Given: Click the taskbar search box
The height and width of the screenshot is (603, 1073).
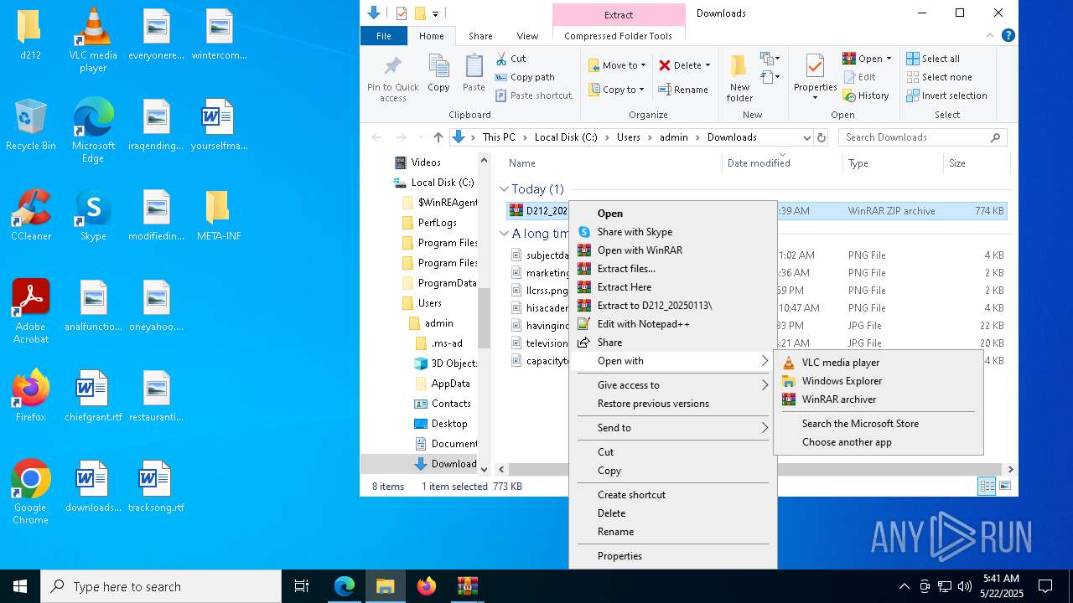Looking at the screenshot, I should coord(161,586).
